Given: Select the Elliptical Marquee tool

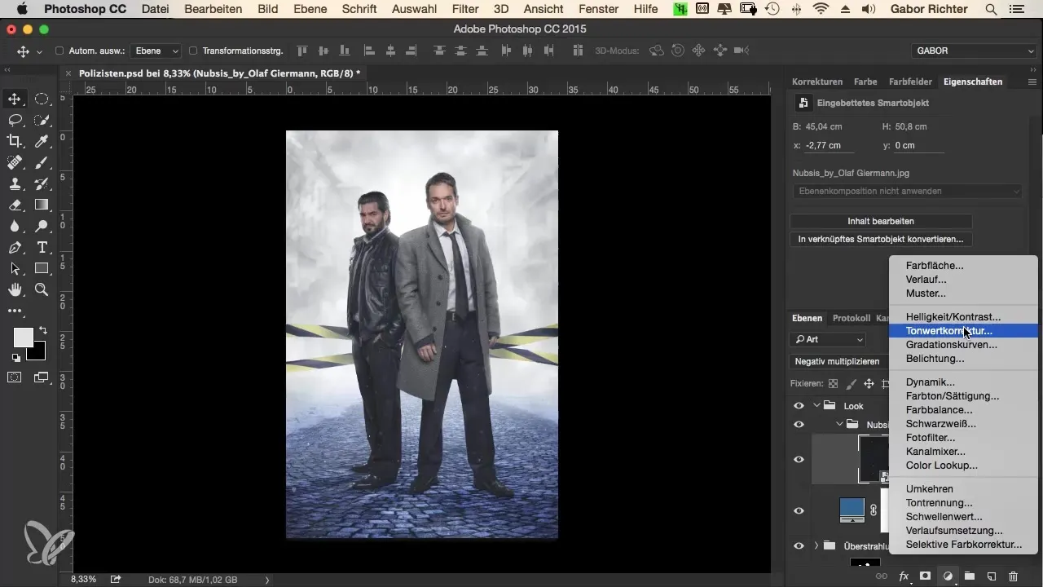Looking at the screenshot, I should pos(42,99).
